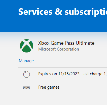Viewport: 107px width, 105px height.
Task: Click the words Game Pass in title
Action: 63,43
